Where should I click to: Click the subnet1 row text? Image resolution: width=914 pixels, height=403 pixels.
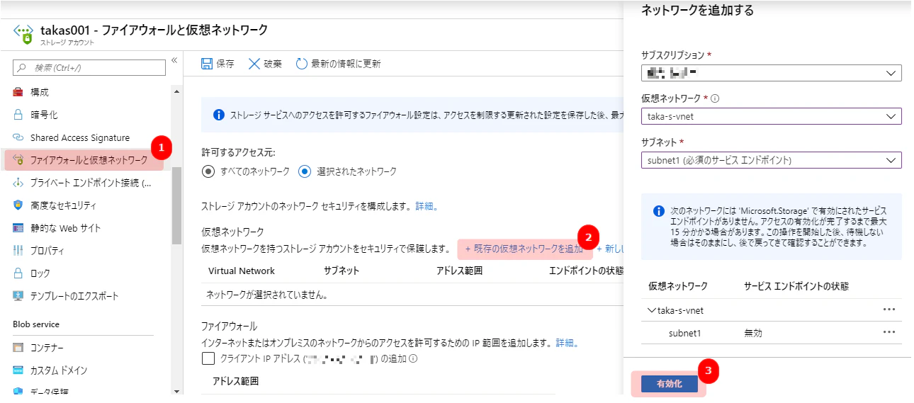(684, 333)
